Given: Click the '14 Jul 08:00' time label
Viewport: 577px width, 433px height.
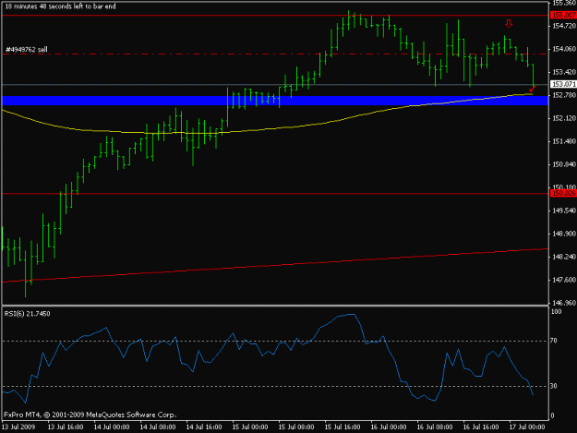Looking at the screenshot, I should [x=158, y=427].
